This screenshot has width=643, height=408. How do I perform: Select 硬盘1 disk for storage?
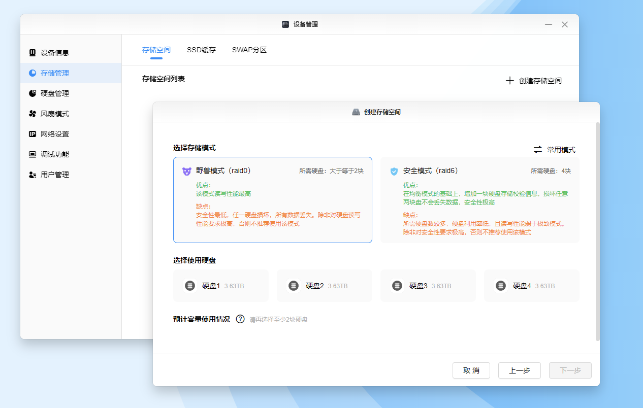point(221,286)
